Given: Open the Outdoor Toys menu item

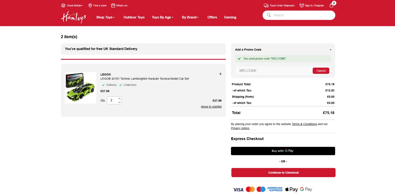Looking at the screenshot, I should click(x=134, y=17).
